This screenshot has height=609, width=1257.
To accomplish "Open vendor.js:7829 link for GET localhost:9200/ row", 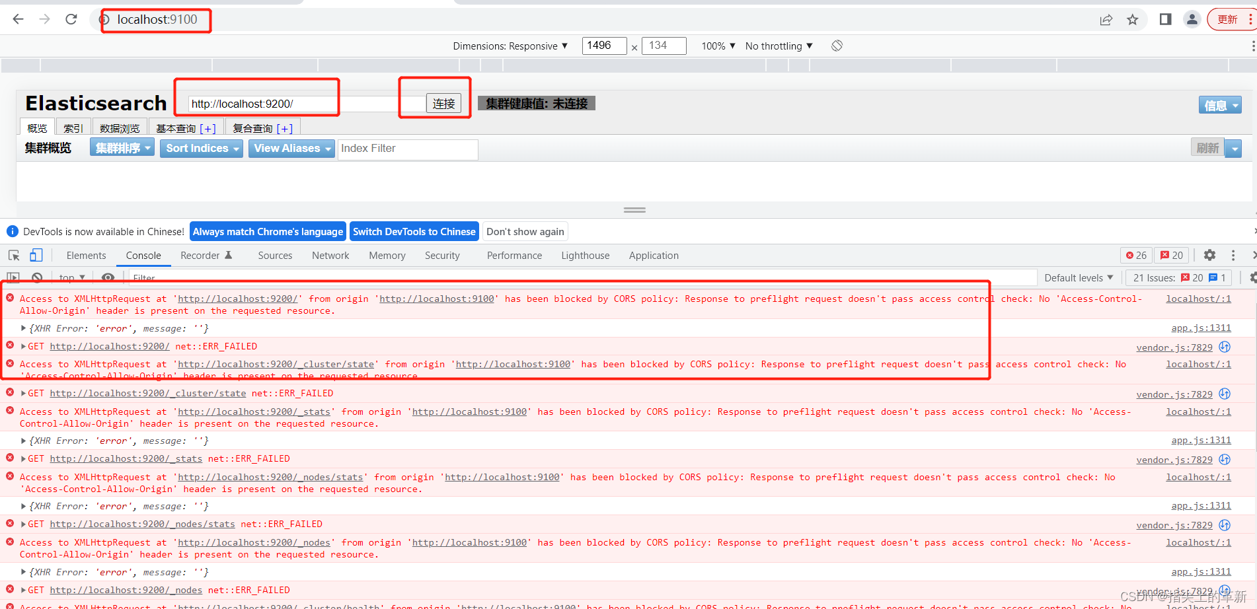I will coord(1174,347).
